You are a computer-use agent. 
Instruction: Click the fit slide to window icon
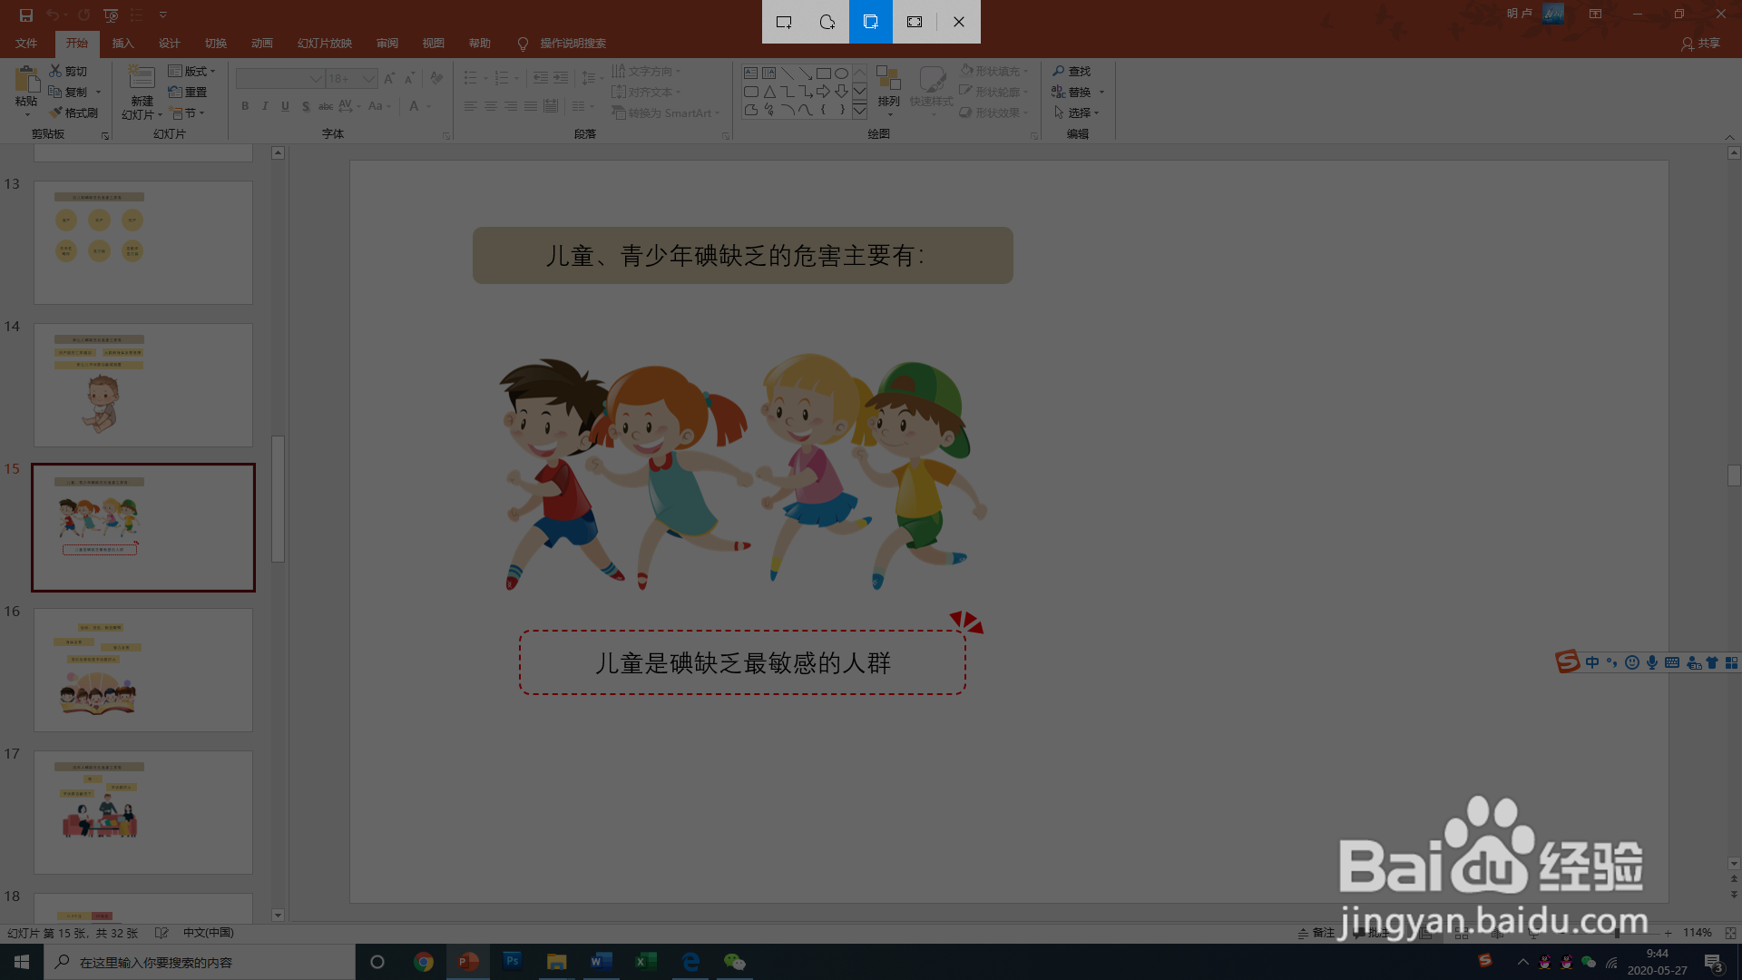pyautogui.click(x=1730, y=933)
